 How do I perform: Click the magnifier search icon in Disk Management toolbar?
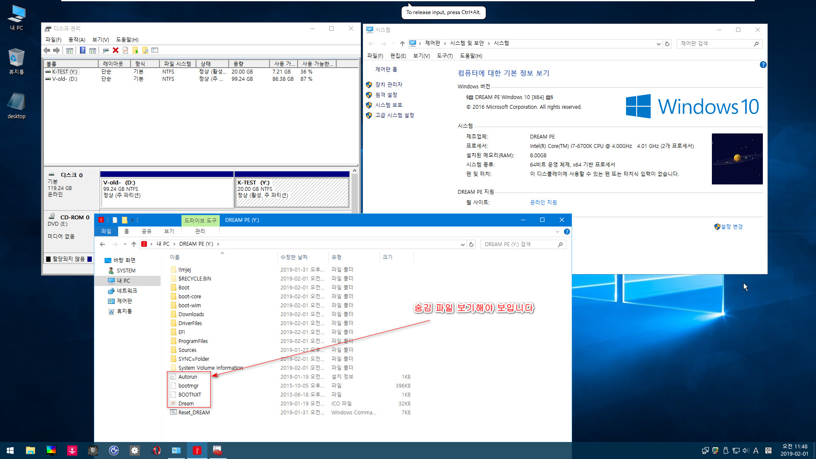(x=145, y=51)
